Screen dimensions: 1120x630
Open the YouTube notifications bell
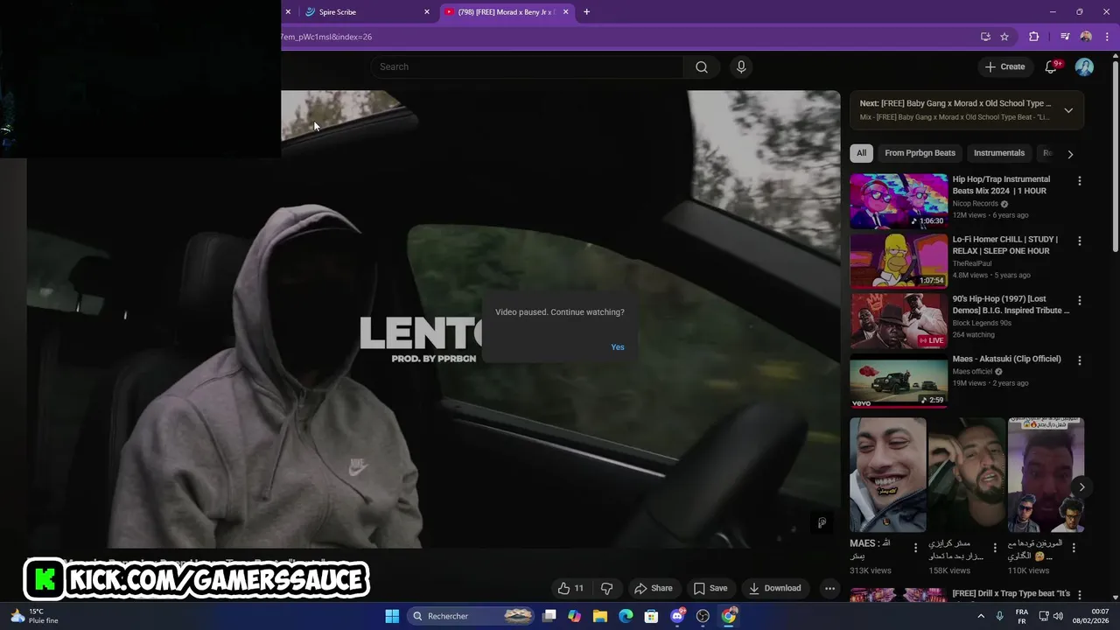tap(1052, 66)
